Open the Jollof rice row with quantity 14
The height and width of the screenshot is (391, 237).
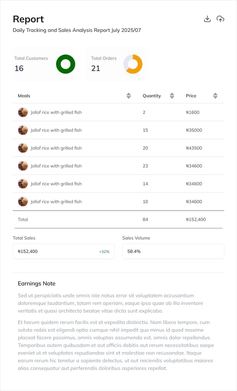click(118, 184)
